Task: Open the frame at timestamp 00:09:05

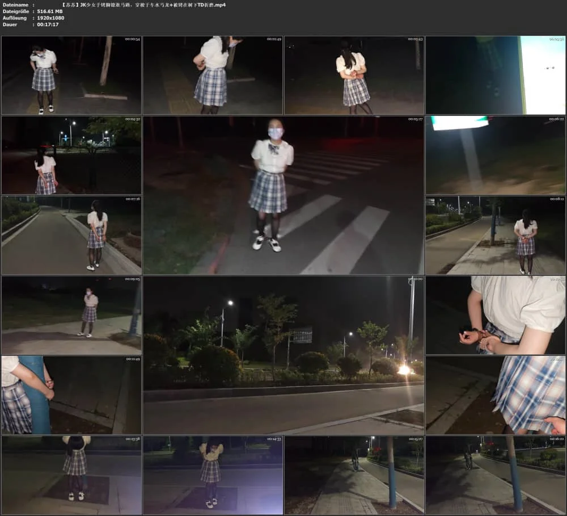Action: pyautogui.click(x=71, y=315)
